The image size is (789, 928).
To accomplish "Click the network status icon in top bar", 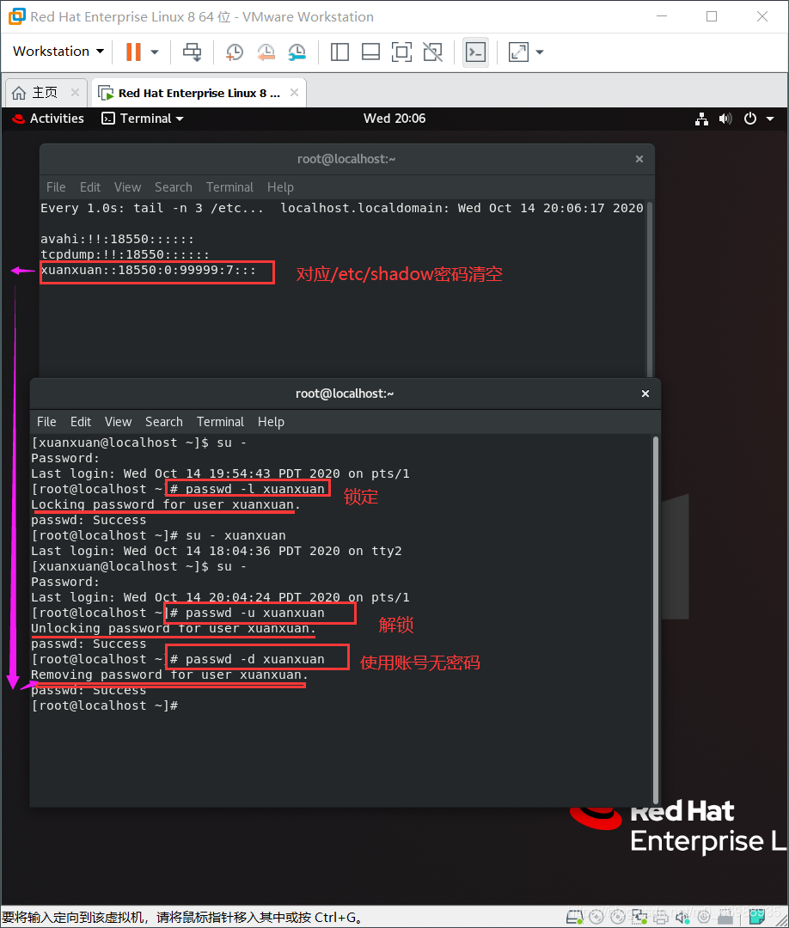I will (702, 119).
